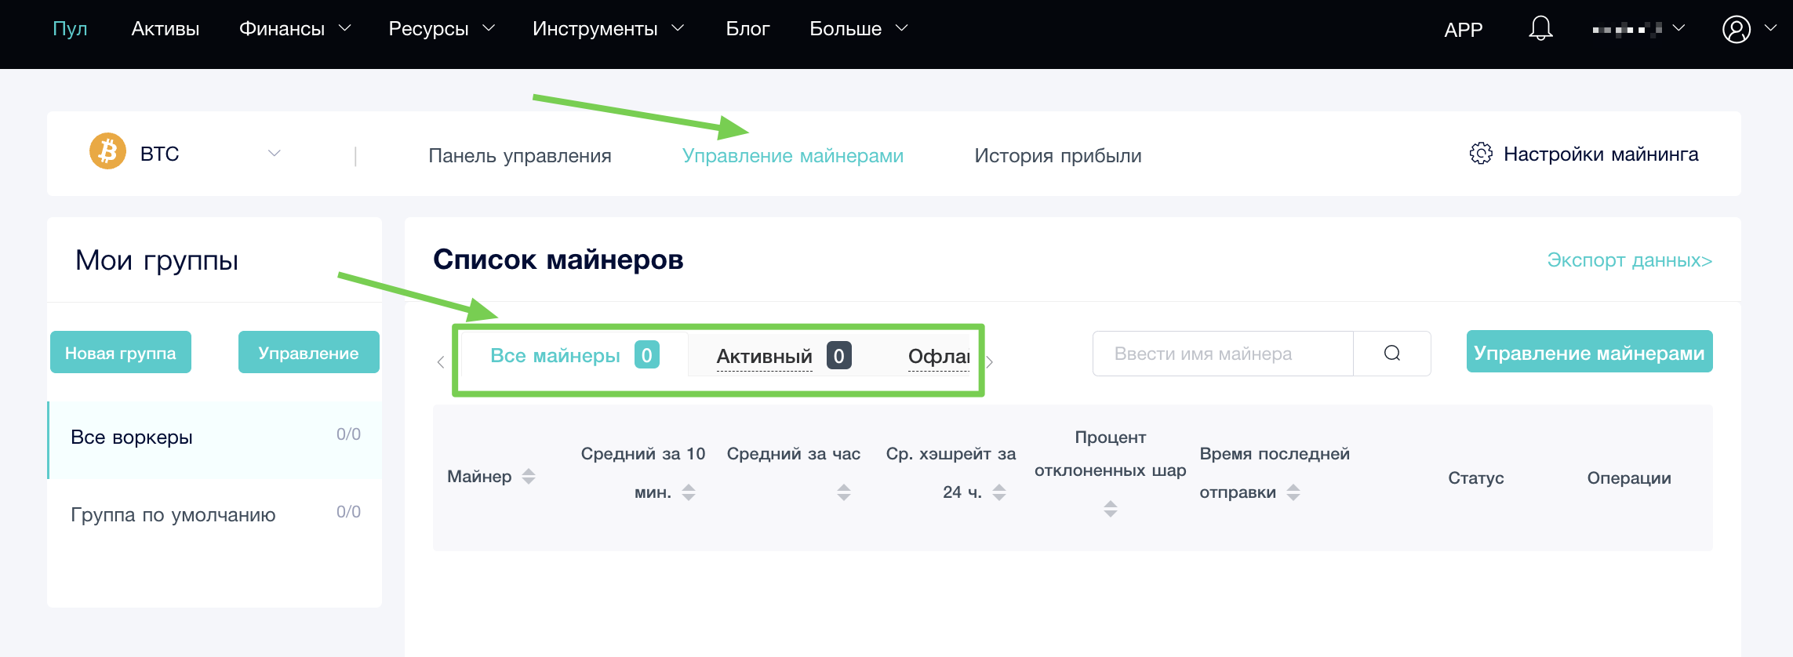The width and height of the screenshot is (1793, 657).
Task: Open Активы in top navigation
Action: coord(165,29)
